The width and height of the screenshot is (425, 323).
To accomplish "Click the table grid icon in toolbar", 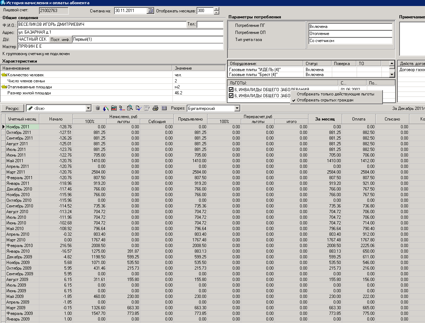I will point(164,108).
